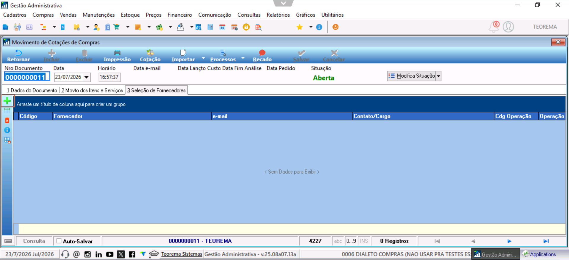Expand dropdown arrow after the hierarchy tree icon
Image resolution: width=569 pixels, height=260 pixels.
click(54, 27)
